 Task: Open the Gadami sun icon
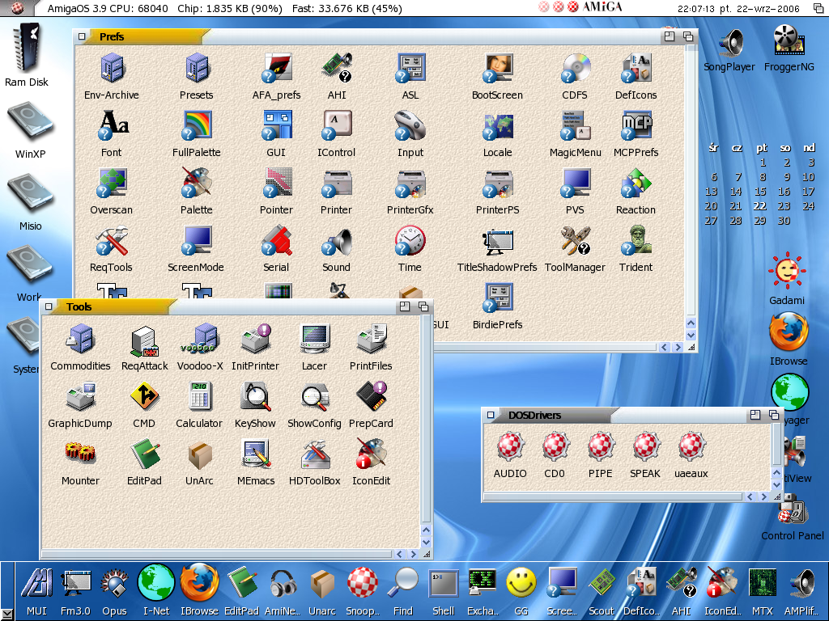pyautogui.click(x=787, y=270)
